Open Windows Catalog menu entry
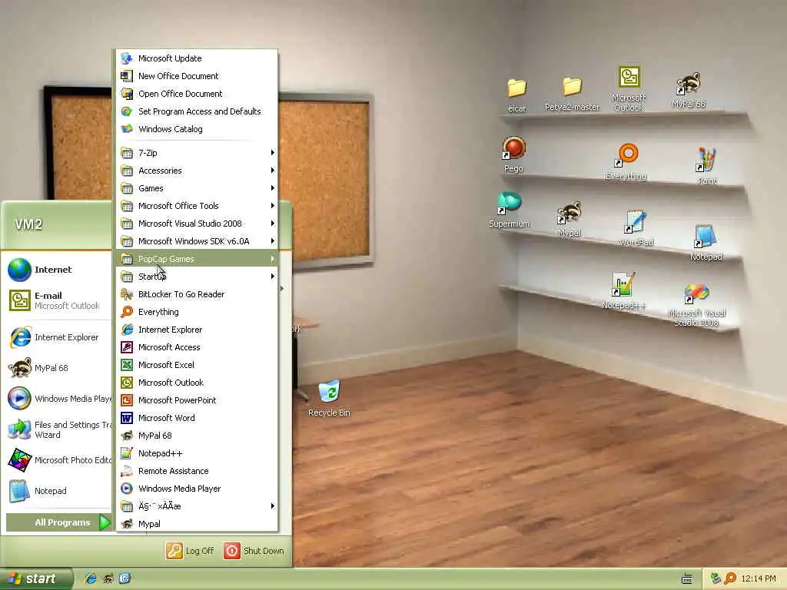 pos(198,129)
